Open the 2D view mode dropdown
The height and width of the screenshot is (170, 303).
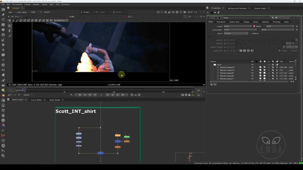(193, 17)
